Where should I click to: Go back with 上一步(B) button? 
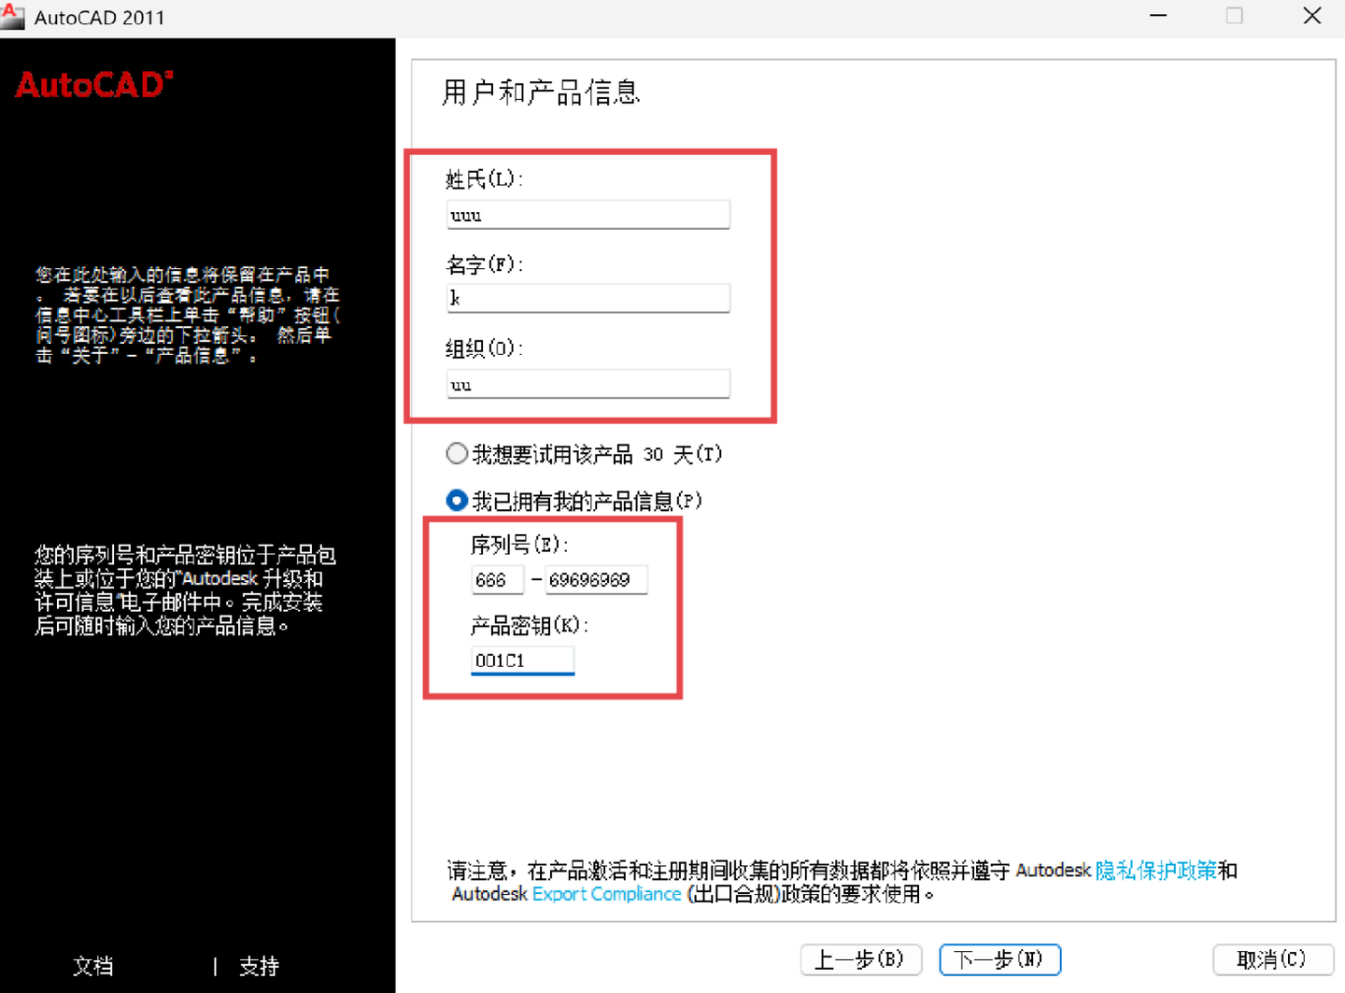pyautogui.click(x=861, y=959)
